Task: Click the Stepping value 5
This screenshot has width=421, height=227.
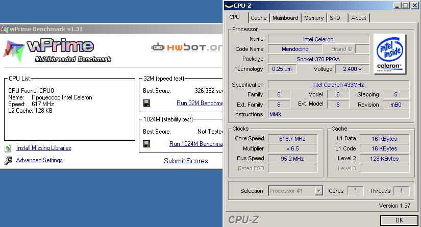Action: coord(396,94)
